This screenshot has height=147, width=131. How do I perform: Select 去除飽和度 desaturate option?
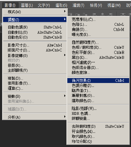pos(98,126)
